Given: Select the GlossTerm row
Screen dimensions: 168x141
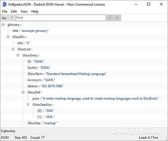Looking at the screenshot, I should [84, 74].
